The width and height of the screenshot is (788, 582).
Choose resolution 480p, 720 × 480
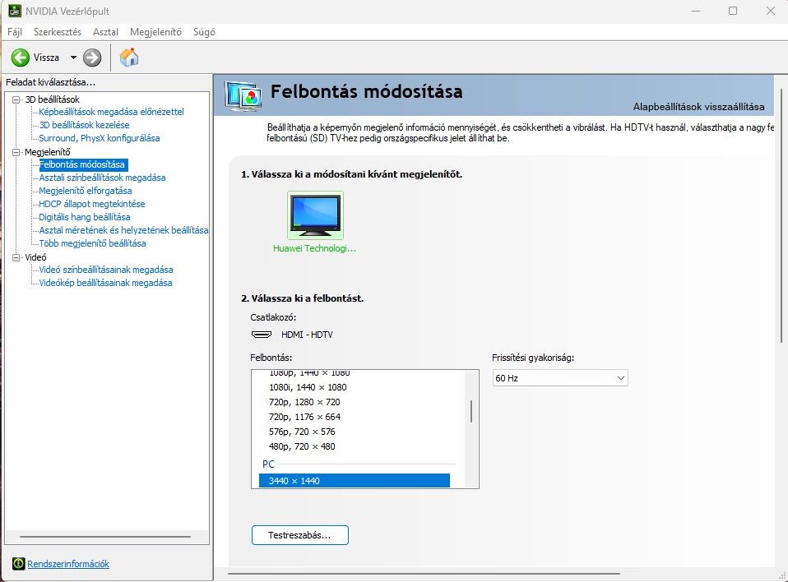pos(302,446)
